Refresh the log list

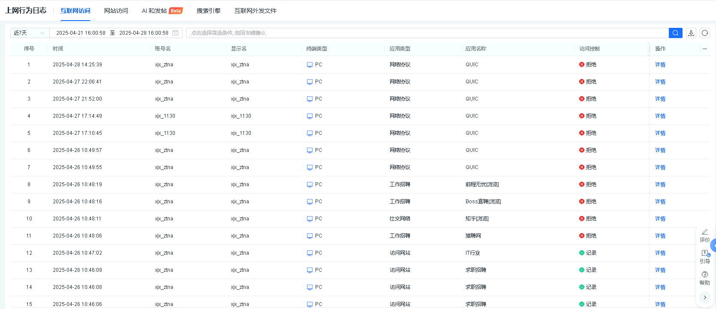tap(705, 33)
